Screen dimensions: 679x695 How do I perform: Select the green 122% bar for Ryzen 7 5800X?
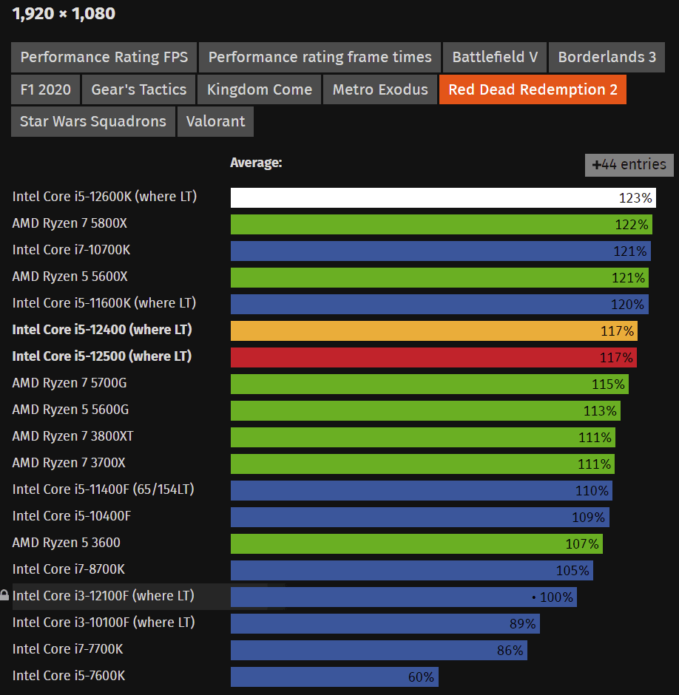coord(442,224)
